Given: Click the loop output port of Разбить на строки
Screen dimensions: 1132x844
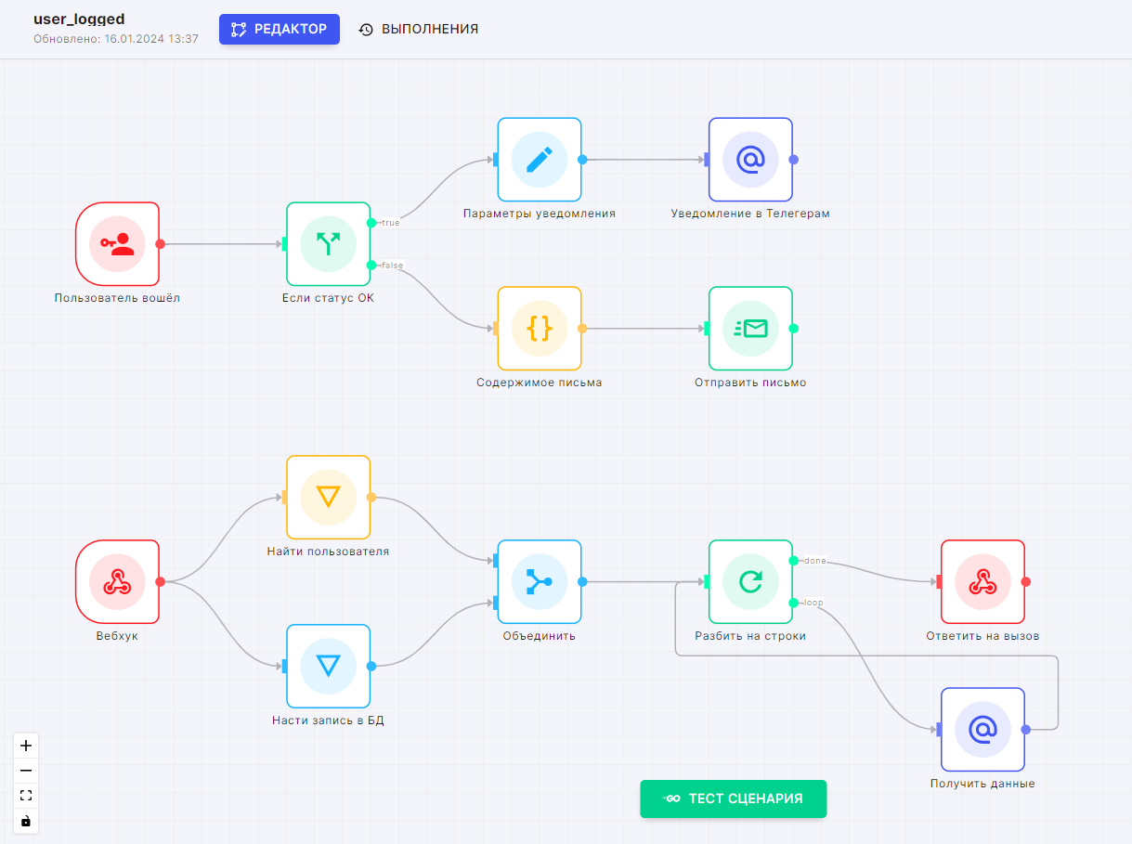Looking at the screenshot, I should coord(793,604).
